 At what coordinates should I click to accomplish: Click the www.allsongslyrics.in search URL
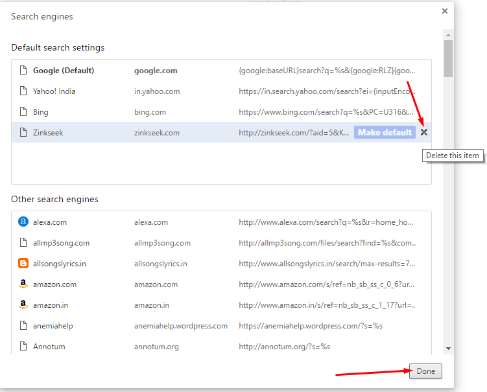pos(327,264)
